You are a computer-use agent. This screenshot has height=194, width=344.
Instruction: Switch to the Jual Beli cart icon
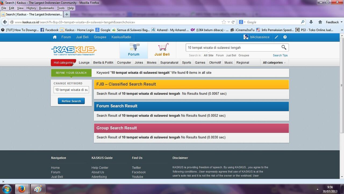click(162, 50)
